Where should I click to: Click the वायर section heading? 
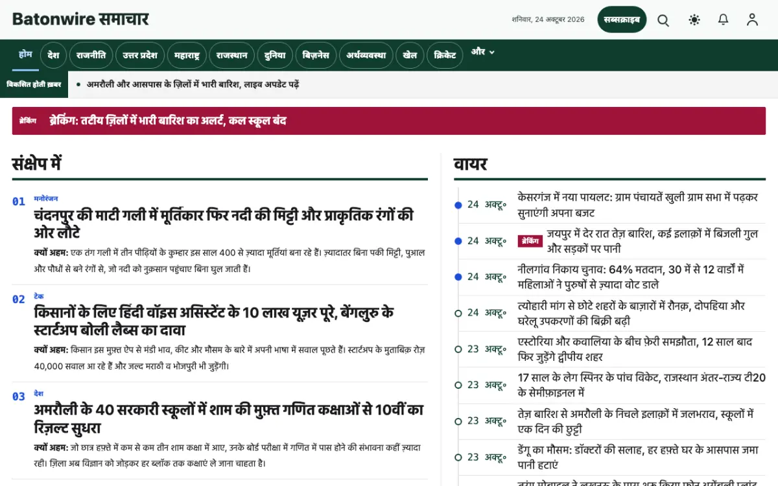(x=471, y=164)
